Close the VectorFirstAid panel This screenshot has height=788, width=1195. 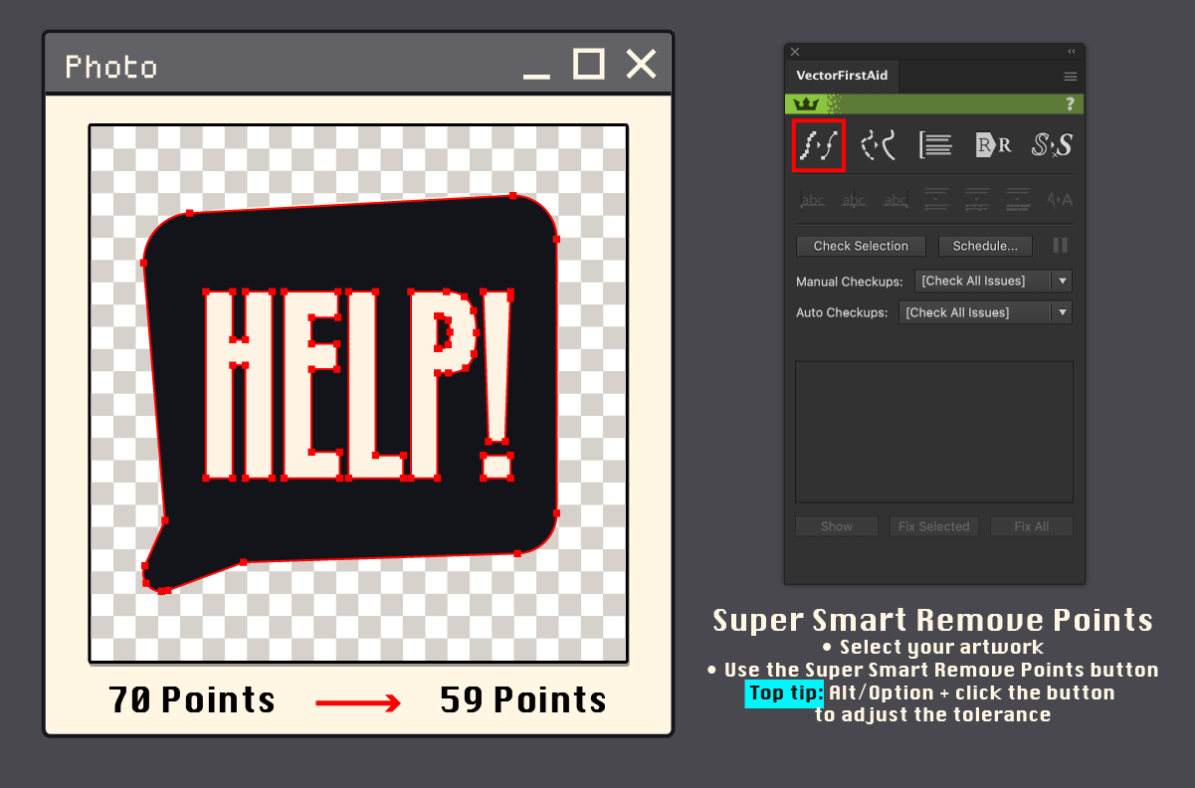[x=795, y=52]
